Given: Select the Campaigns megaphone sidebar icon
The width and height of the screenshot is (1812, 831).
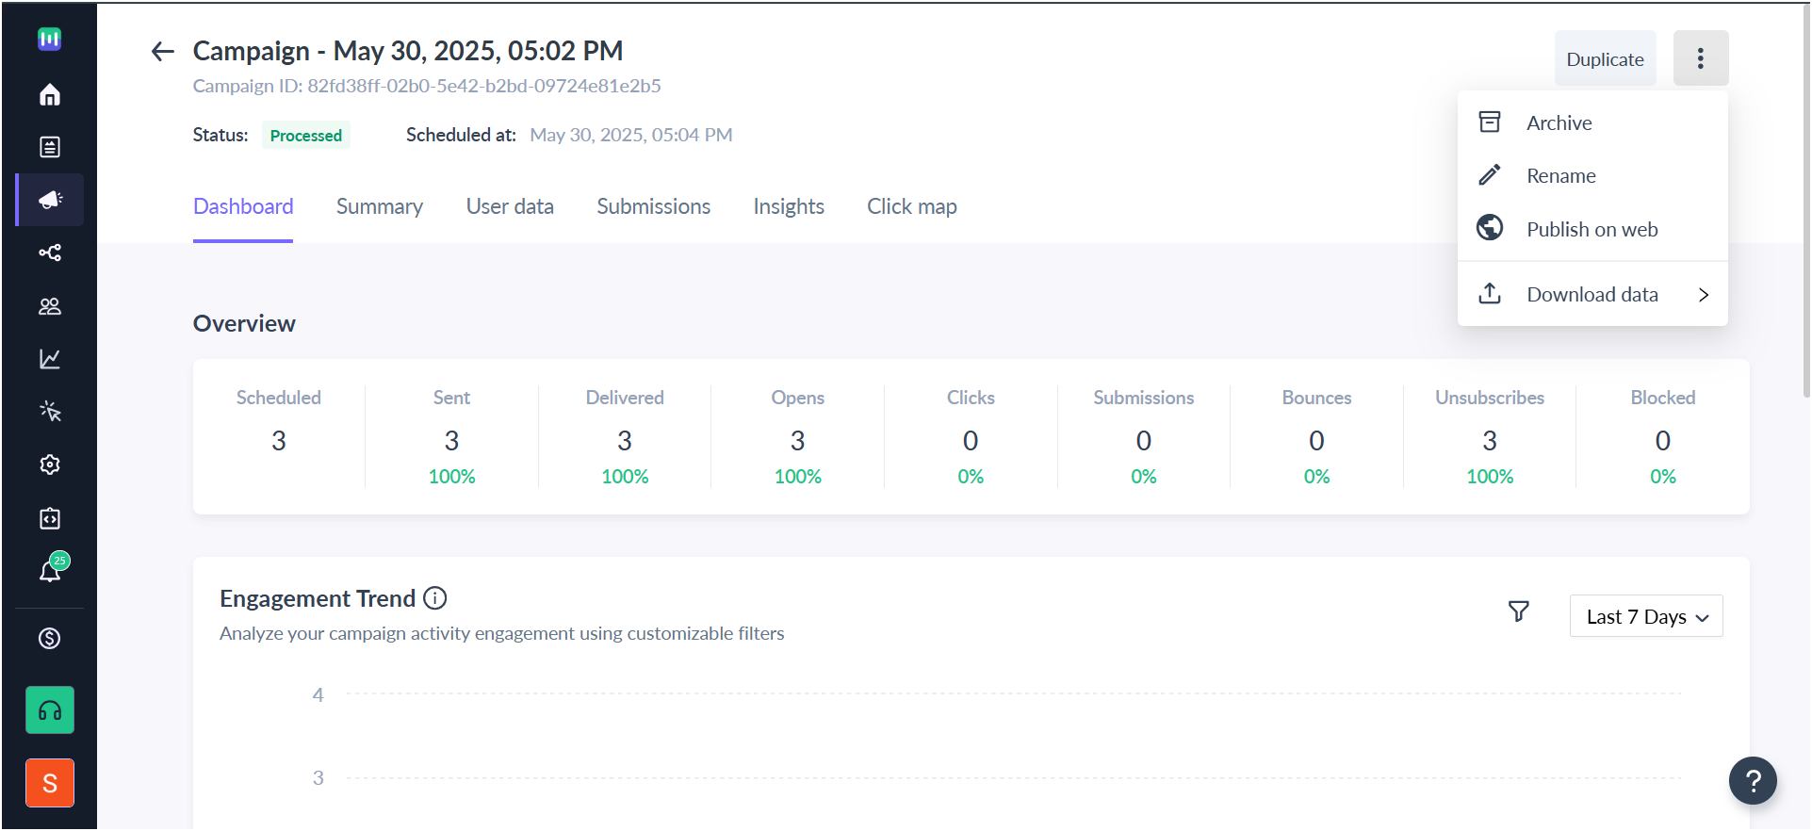Looking at the screenshot, I should coord(50,200).
